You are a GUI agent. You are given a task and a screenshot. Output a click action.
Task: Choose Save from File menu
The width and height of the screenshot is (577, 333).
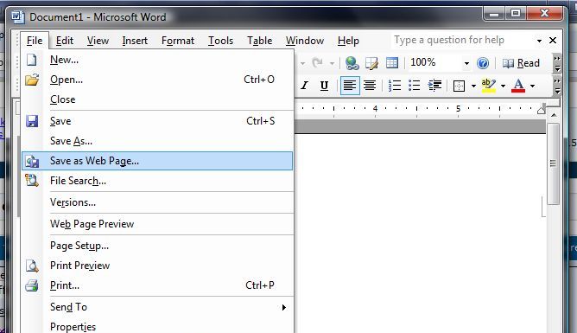[157, 121]
